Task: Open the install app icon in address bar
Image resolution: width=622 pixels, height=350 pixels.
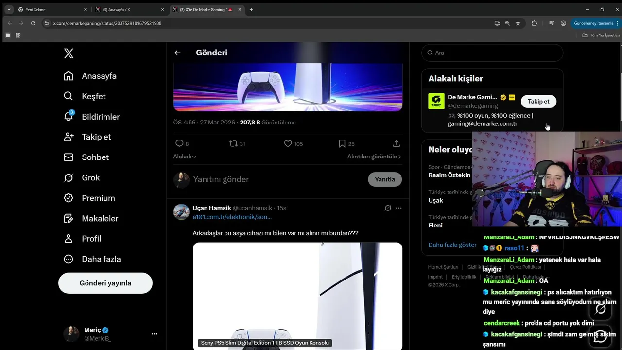Action: pyautogui.click(x=497, y=23)
